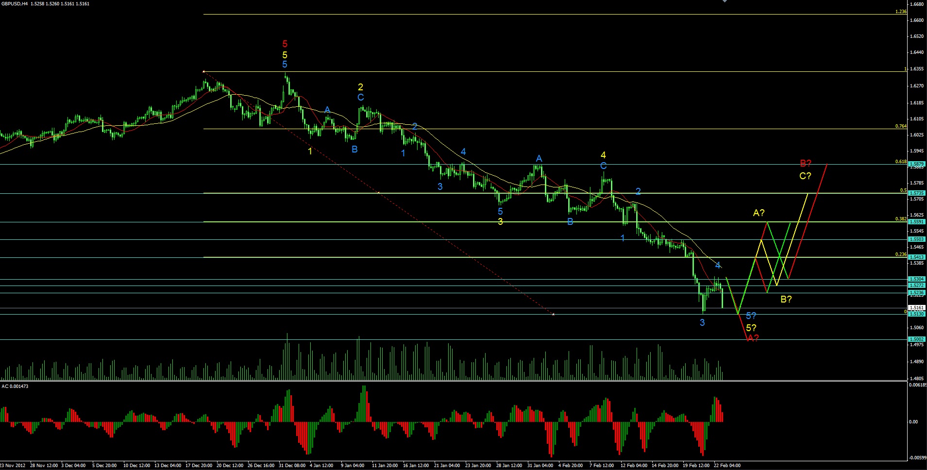Click the 1.5735 price level tag
Screen dimensions: 927x470
point(917,193)
